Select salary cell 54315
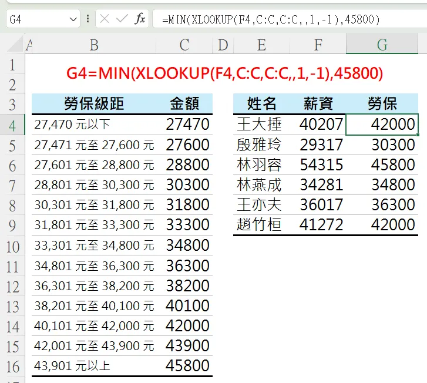Viewport: 427px width, 383px height. click(x=318, y=165)
